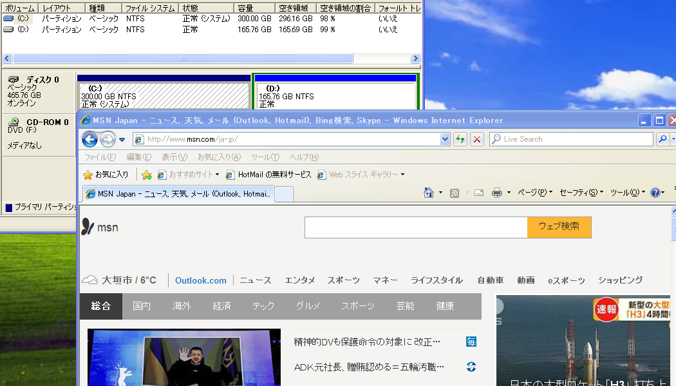Image resolution: width=676 pixels, height=386 pixels.
Task: Click the red Stop loading icon
Action: [x=476, y=139]
